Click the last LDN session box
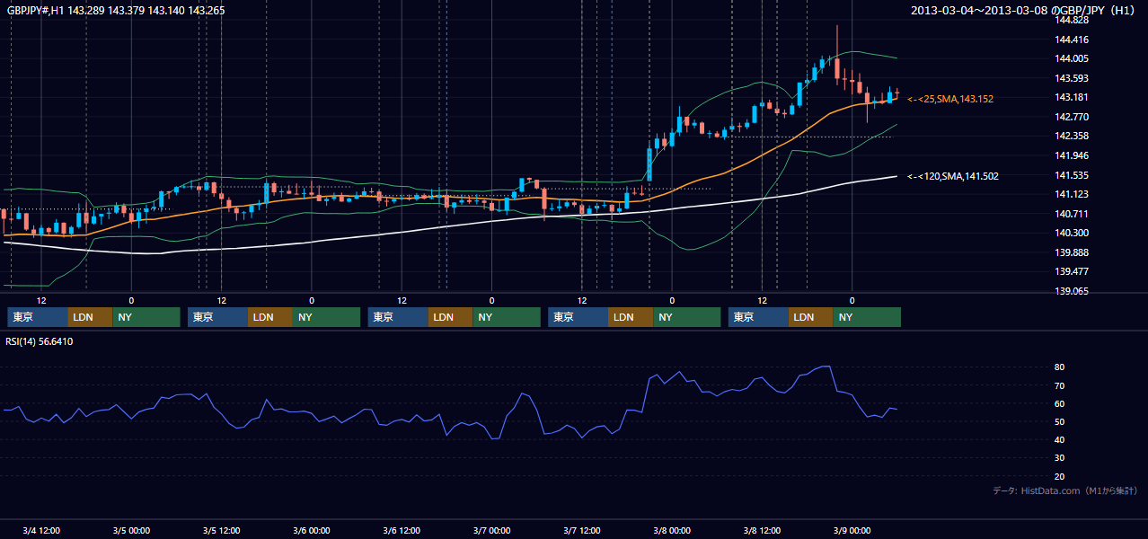This screenshot has height=539, width=1148. 811,317
